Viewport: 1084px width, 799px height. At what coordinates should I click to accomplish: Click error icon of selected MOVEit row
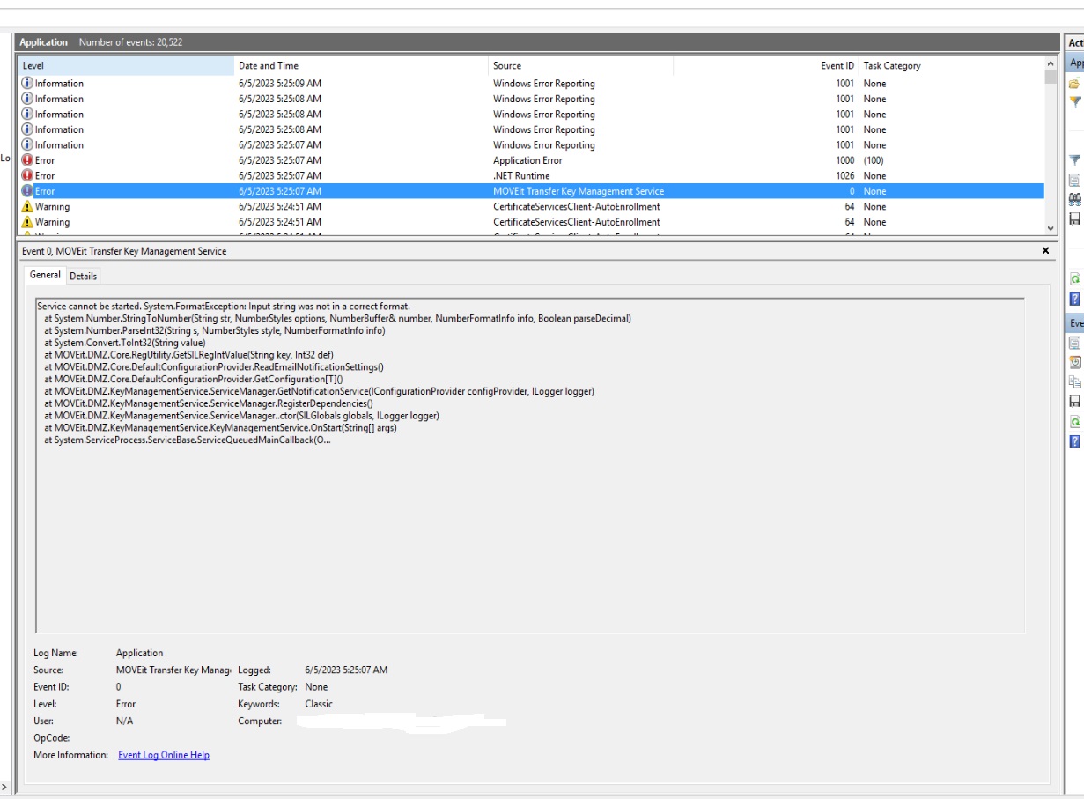[27, 191]
